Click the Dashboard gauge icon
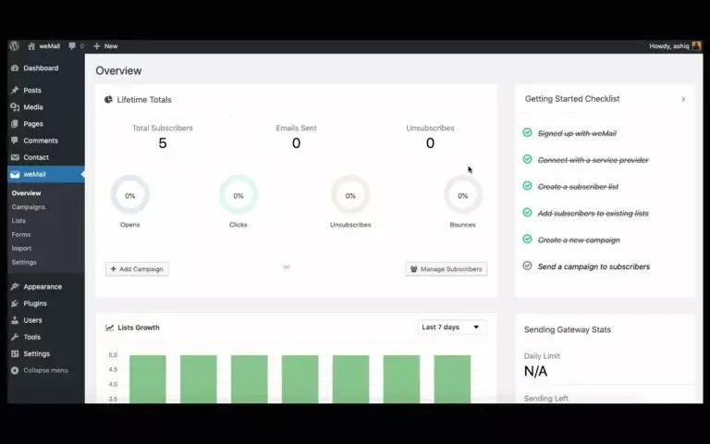 pos(15,68)
